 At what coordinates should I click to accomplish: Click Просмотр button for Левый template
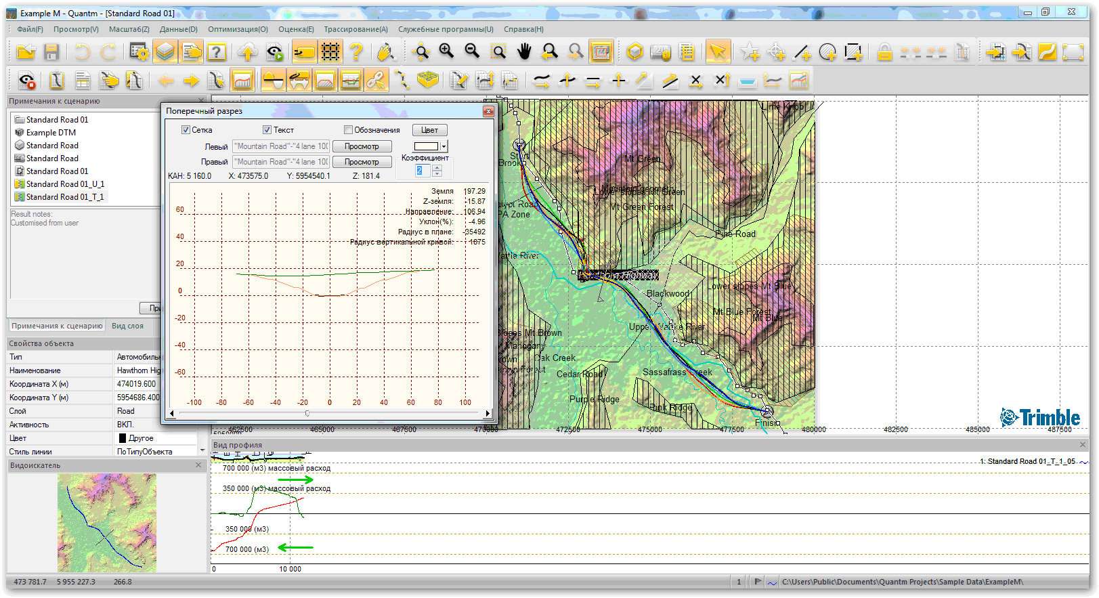pos(362,146)
